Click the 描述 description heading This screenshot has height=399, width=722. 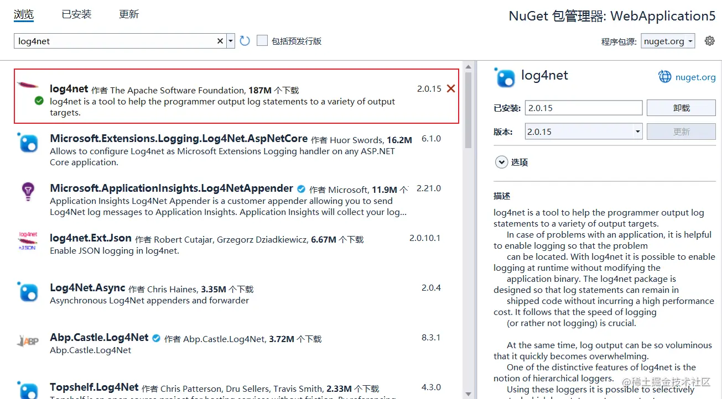(502, 196)
